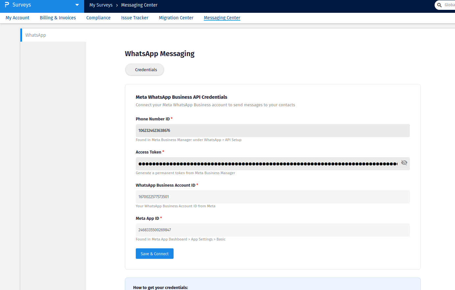Click 'Found in Meta App Dashboard' hint text
Image resolution: width=455 pixels, height=290 pixels.
(x=180, y=239)
